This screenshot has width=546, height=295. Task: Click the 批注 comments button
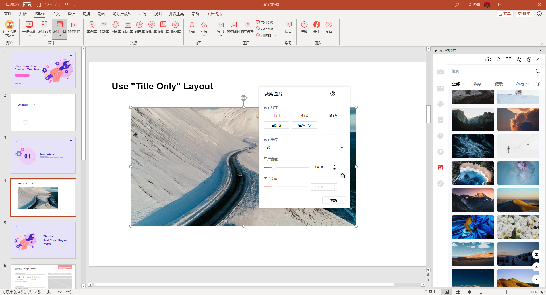524,14
